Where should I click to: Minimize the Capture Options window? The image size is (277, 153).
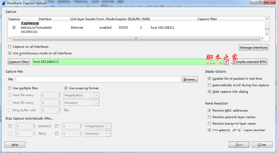[x=254, y=2]
